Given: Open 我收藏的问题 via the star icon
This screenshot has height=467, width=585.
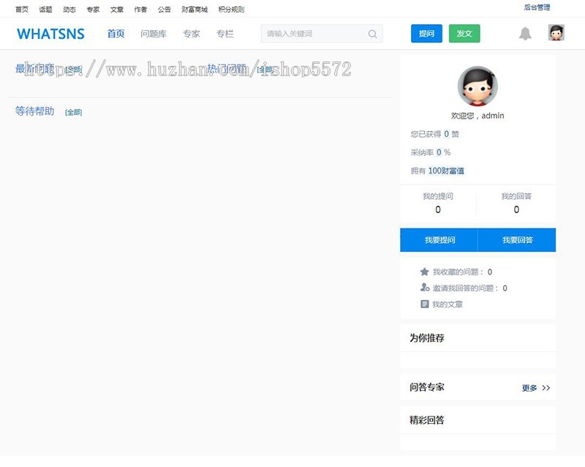Looking at the screenshot, I should point(424,272).
